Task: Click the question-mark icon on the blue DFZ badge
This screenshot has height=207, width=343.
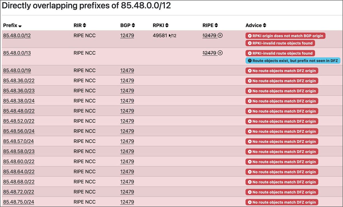Action: click(250, 60)
